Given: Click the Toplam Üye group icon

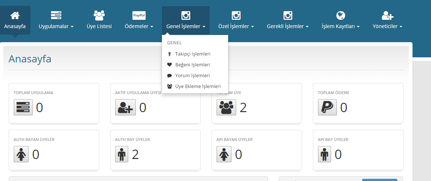Looking at the screenshot, I should (x=226, y=107).
